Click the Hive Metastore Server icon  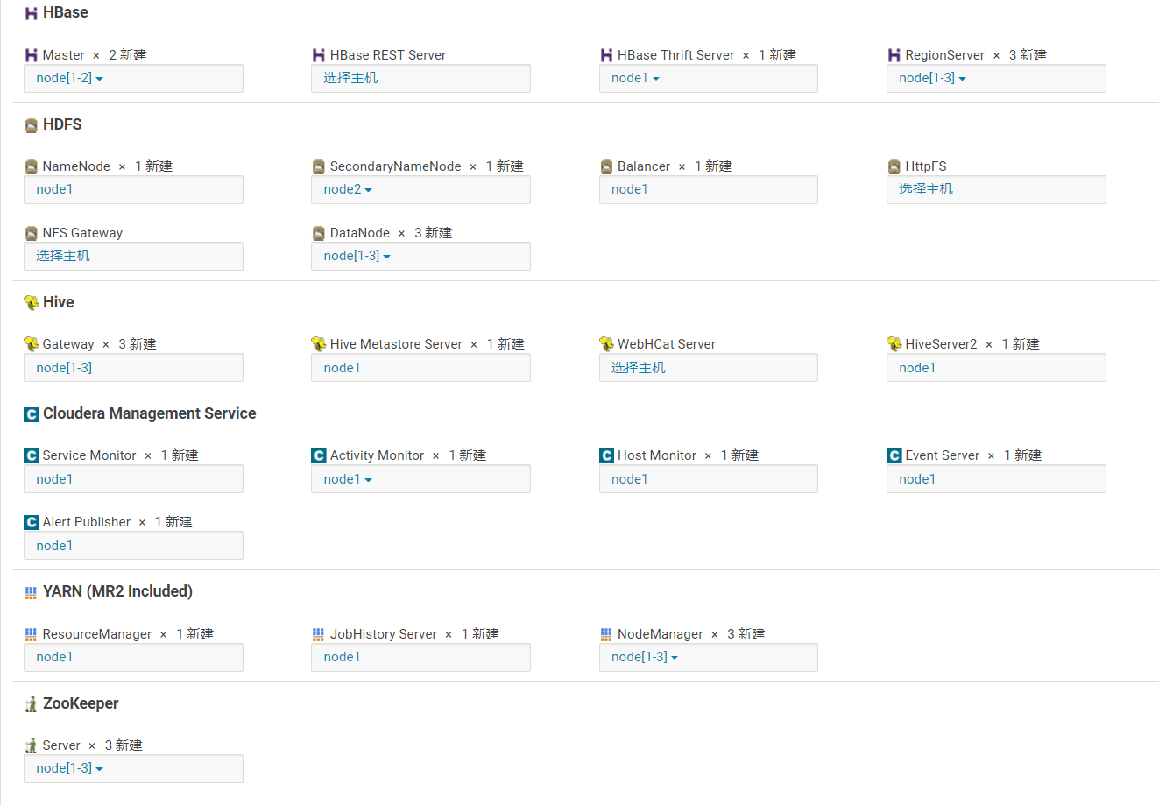coord(318,343)
